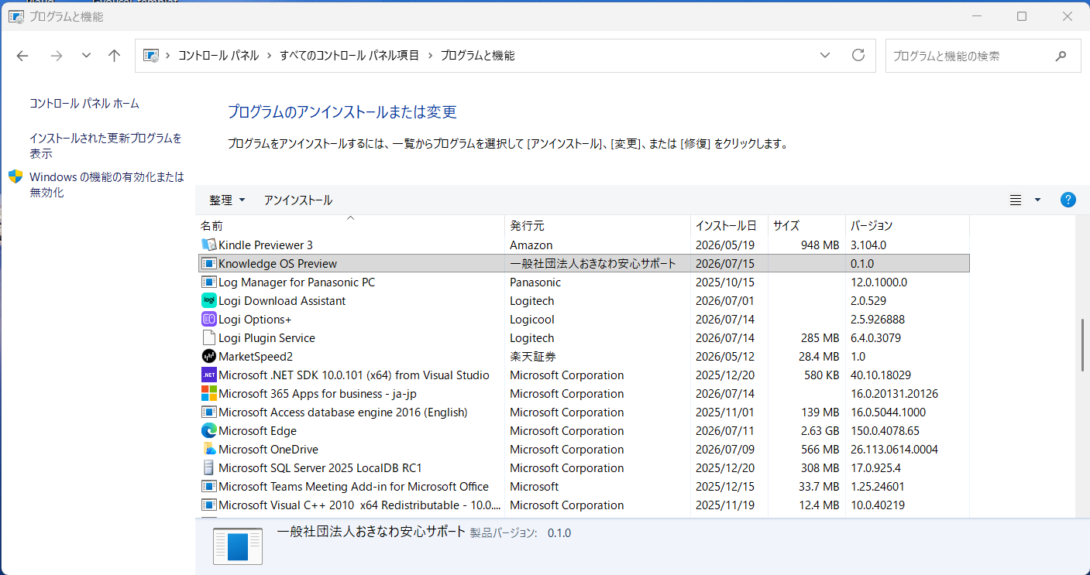
Task: Click the Logi Plugin Service file icon
Action: [x=208, y=337]
